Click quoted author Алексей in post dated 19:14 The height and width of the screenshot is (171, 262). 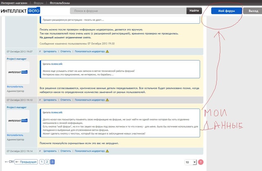(x=56, y=112)
